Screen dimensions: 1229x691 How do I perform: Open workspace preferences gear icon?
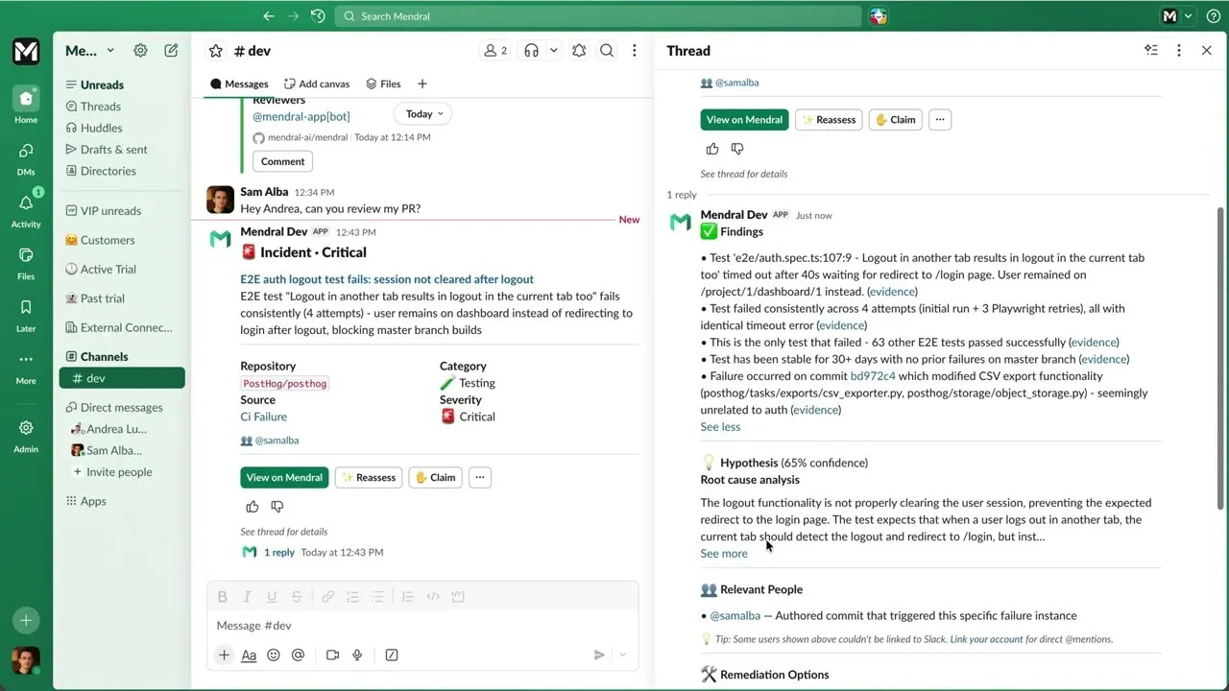(x=140, y=51)
